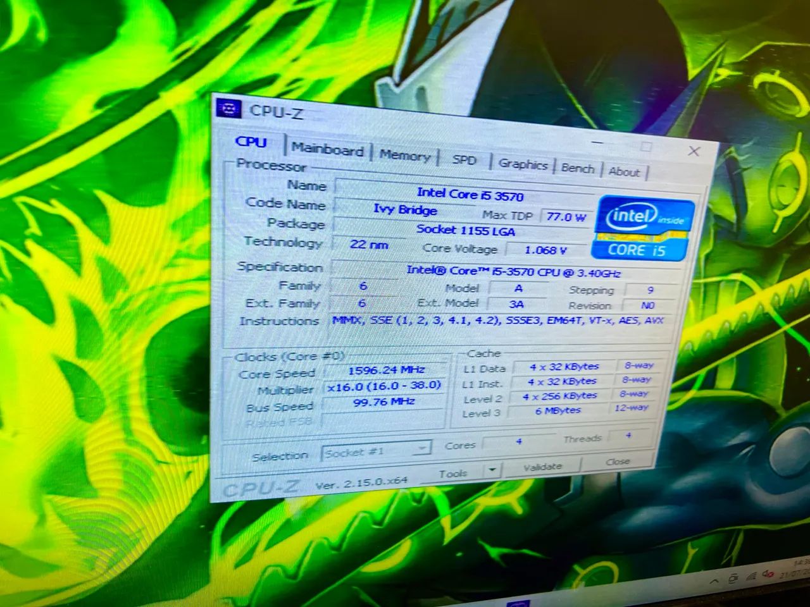Select the Code Name value Ivy Bridge
Screen dimensions: 810x607
405,209
